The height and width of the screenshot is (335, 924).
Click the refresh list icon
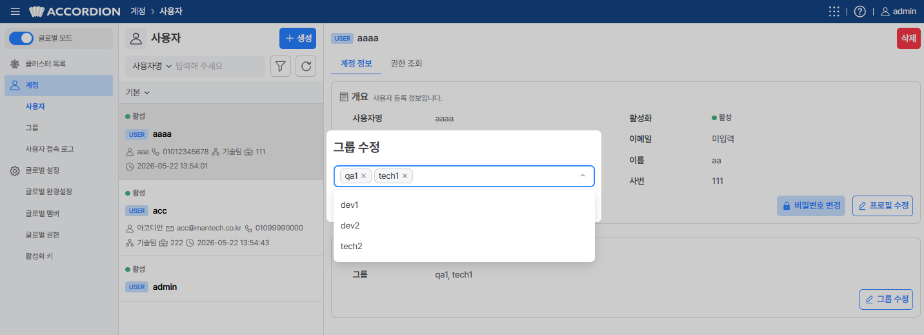pyautogui.click(x=306, y=66)
